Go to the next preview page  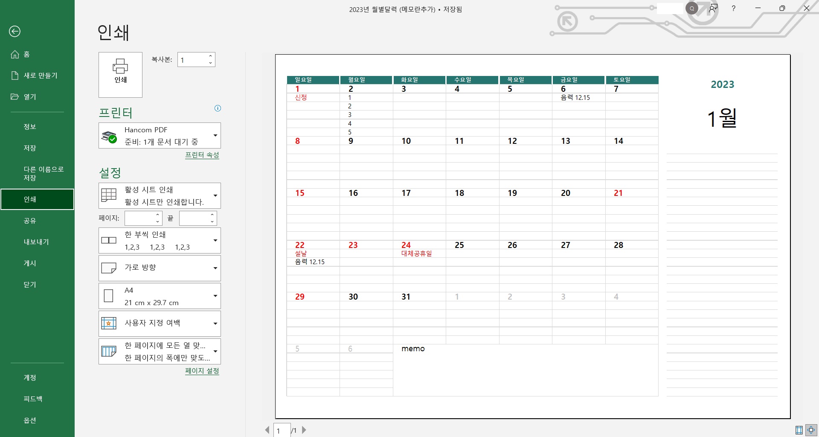[304, 430]
